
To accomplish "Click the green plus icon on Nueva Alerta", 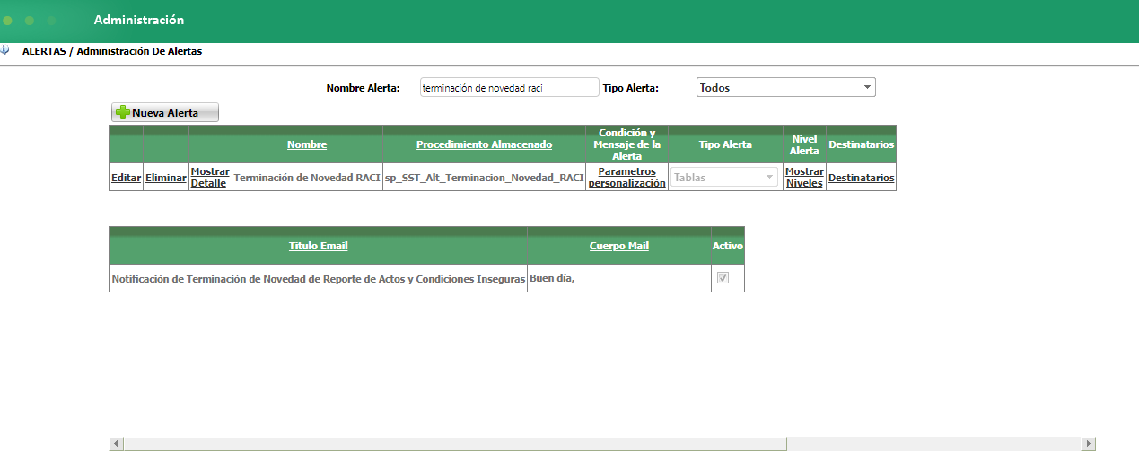I will point(123,112).
